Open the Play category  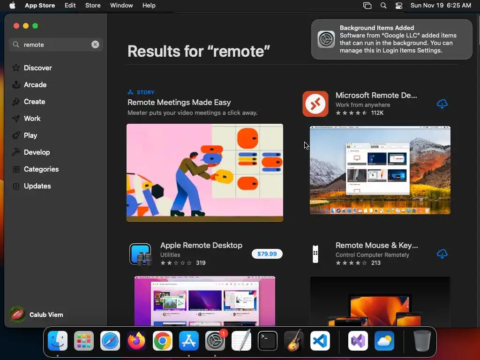[x=30, y=135]
